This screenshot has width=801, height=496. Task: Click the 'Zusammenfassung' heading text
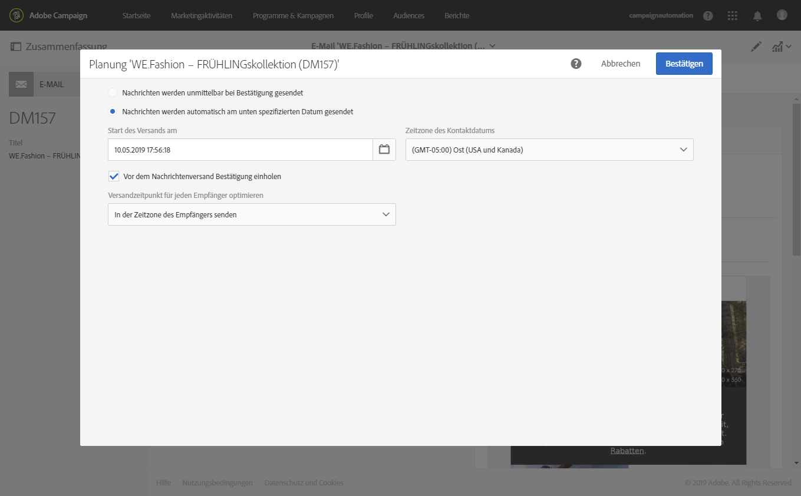click(x=67, y=47)
